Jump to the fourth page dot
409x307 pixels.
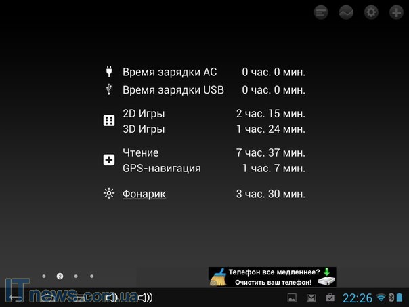pyautogui.click(x=92, y=276)
